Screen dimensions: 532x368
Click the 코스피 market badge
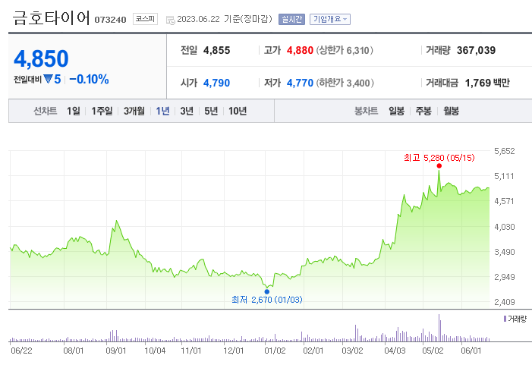coord(145,19)
